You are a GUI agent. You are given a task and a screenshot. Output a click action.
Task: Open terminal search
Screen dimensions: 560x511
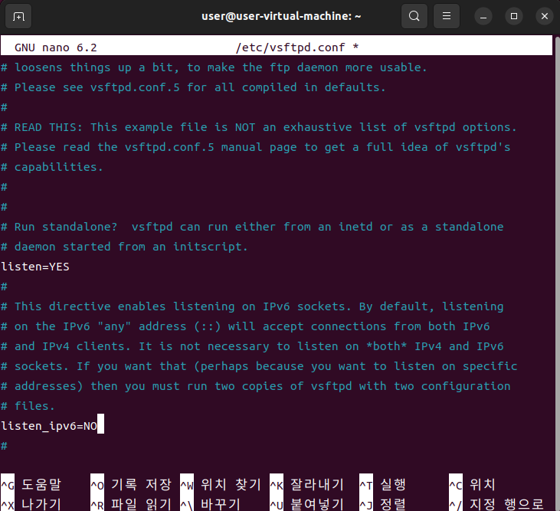[x=414, y=16]
